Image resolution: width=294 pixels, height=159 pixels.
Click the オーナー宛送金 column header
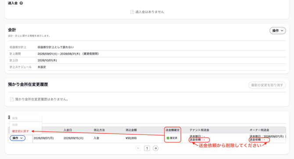259,130
